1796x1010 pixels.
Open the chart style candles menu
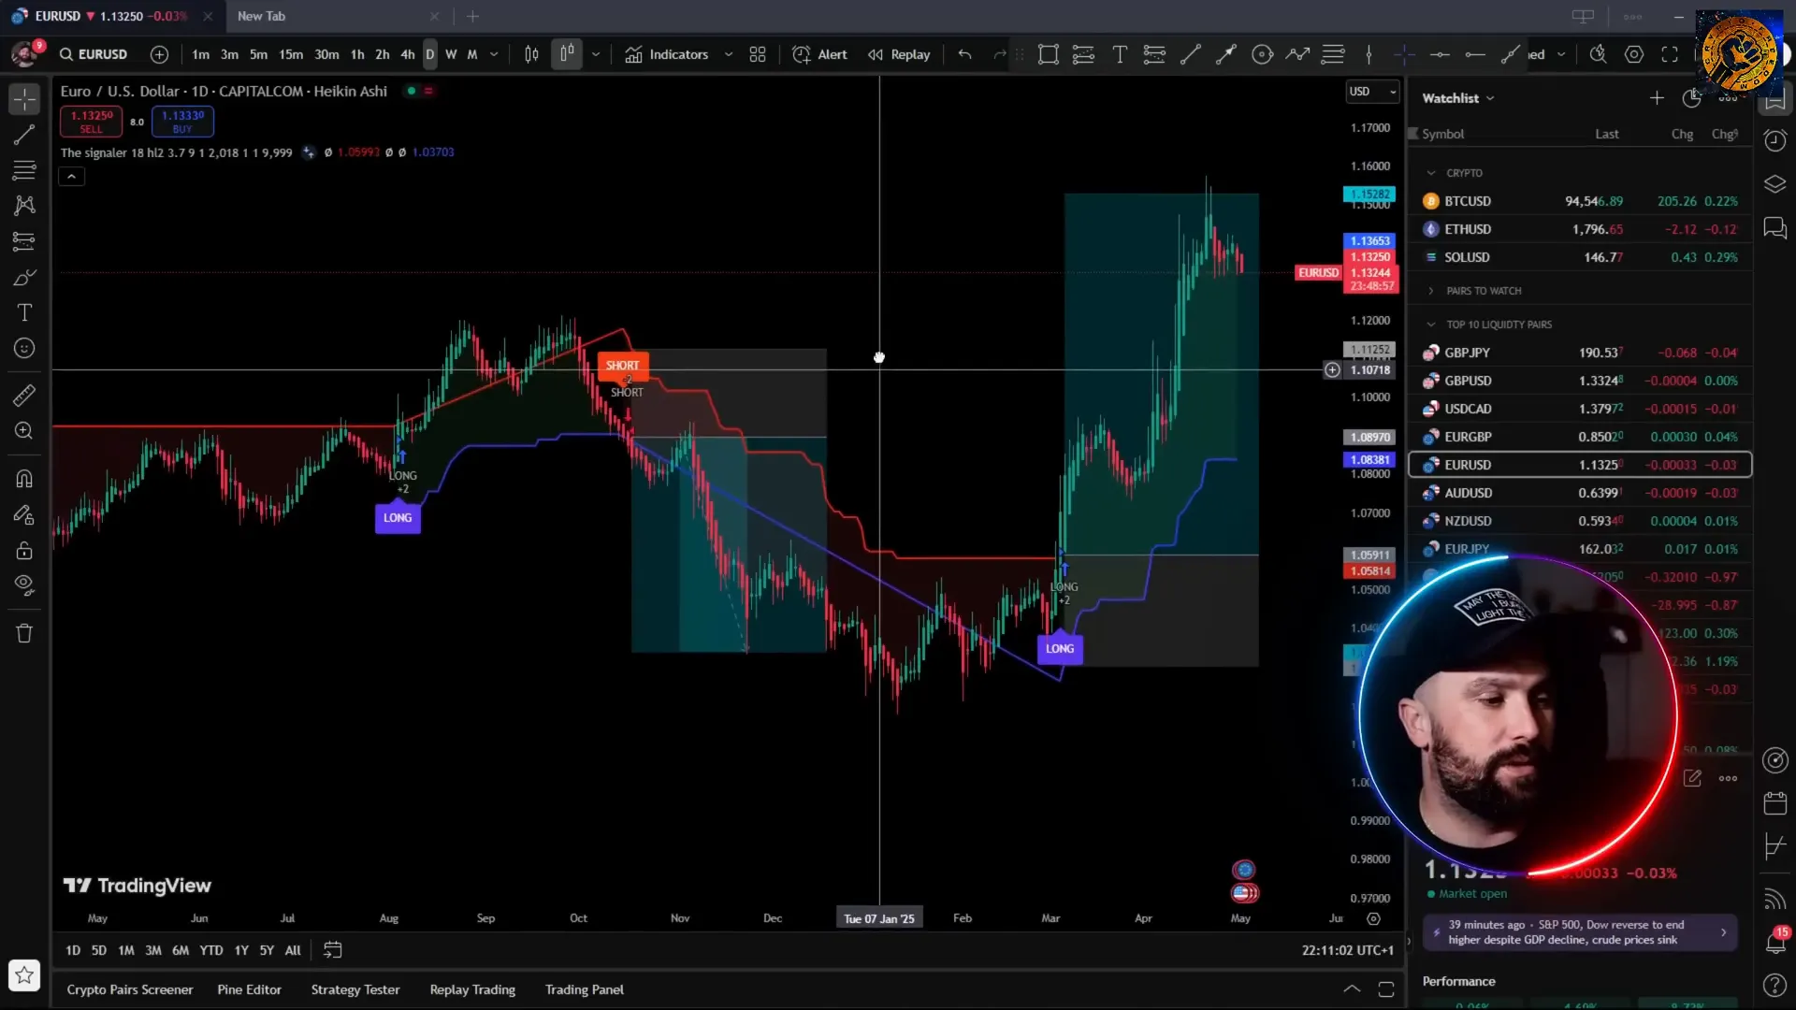coord(567,54)
